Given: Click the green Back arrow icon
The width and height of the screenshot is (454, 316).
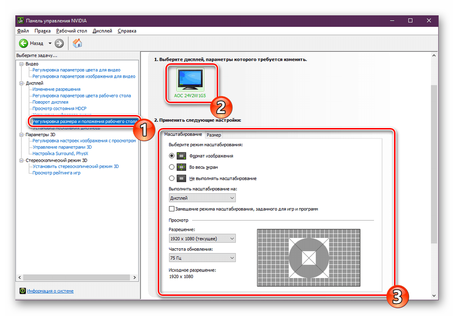Looking at the screenshot, I should [23, 44].
